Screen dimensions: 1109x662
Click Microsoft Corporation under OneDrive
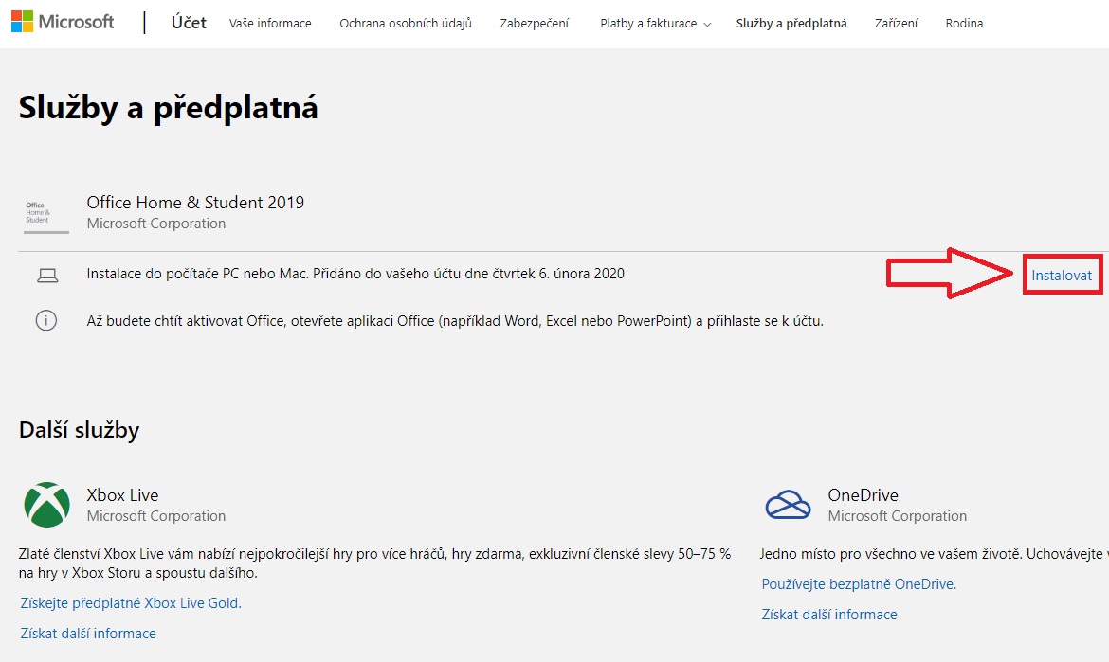click(x=898, y=516)
